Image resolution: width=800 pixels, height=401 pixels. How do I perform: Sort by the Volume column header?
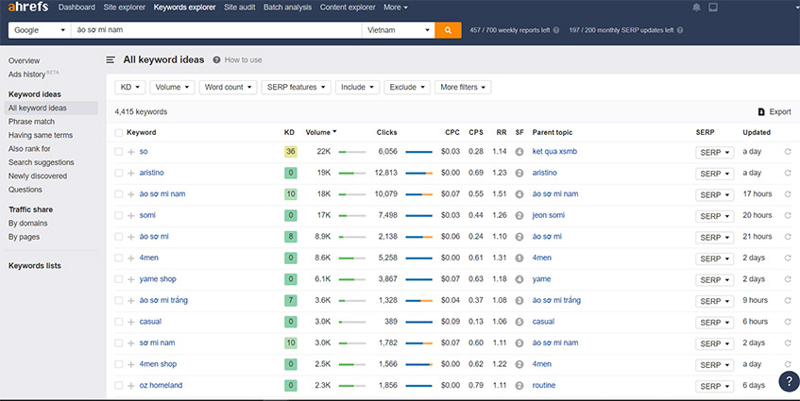(x=321, y=132)
